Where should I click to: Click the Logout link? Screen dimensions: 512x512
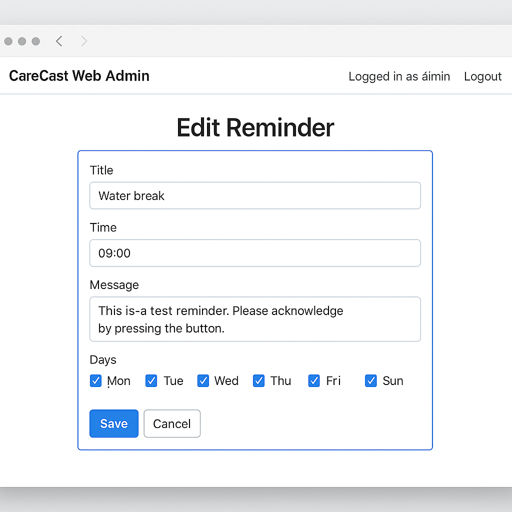pyautogui.click(x=482, y=76)
